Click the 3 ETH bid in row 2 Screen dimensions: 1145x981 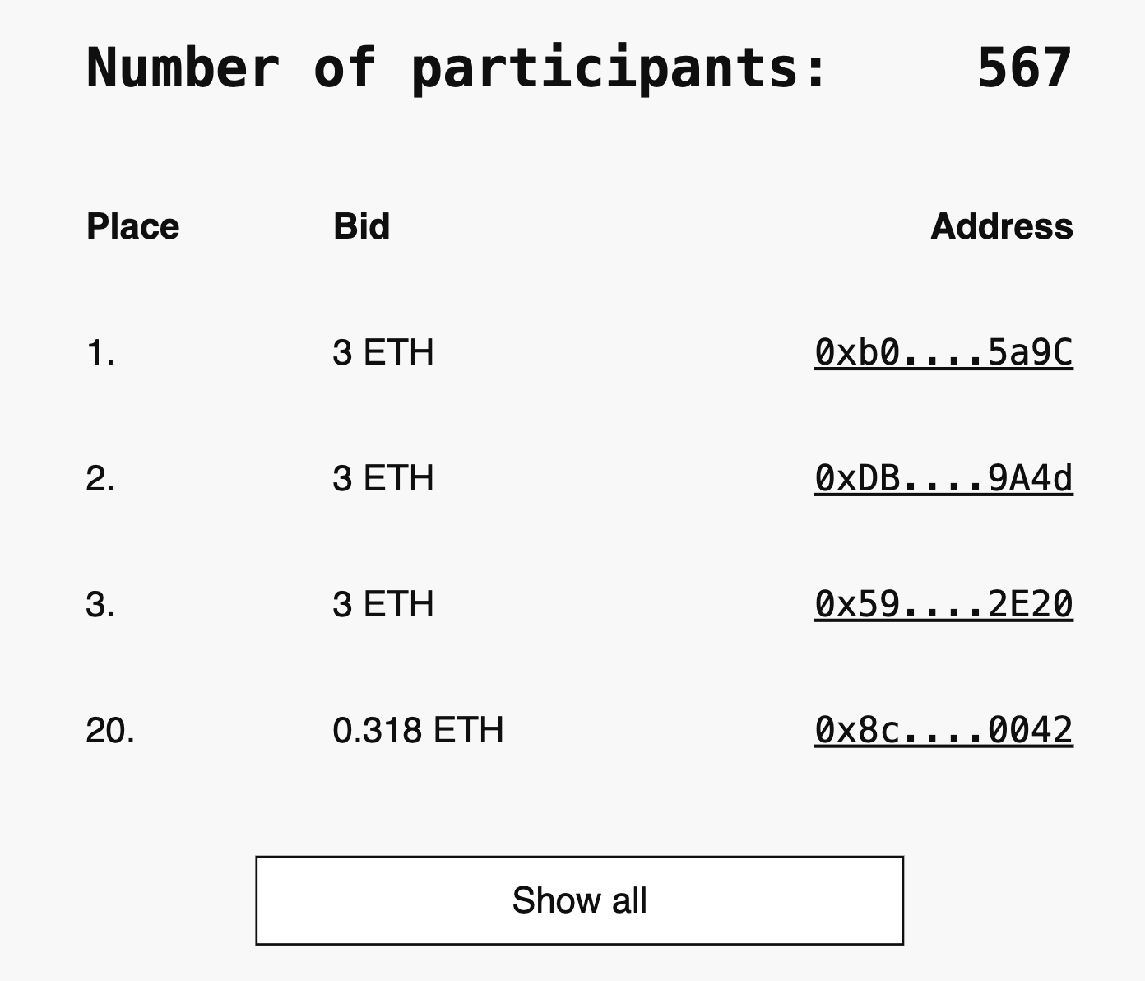click(x=383, y=477)
